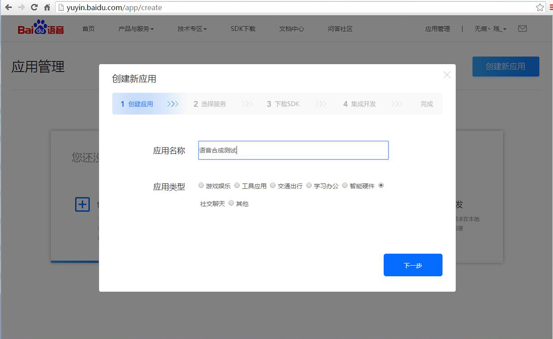
Task: Bookmark page with star icon
Action: (x=540, y=7)
